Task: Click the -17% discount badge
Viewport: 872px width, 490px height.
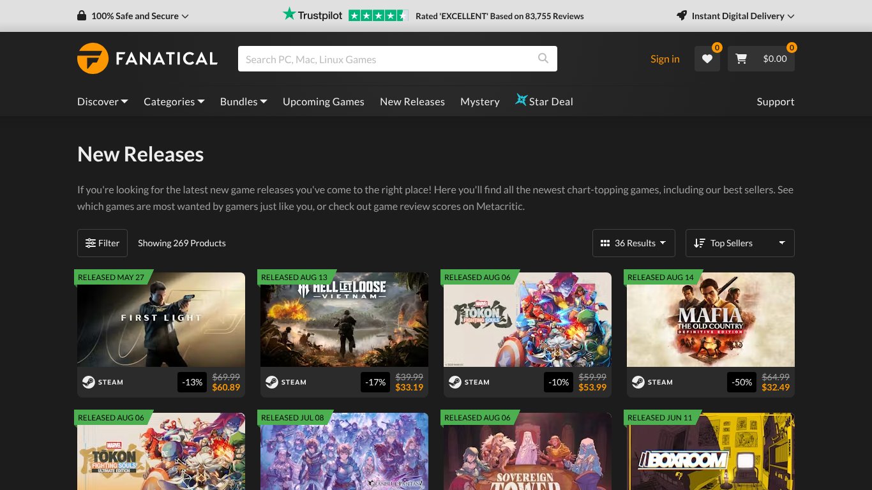Action: point(375,382)
